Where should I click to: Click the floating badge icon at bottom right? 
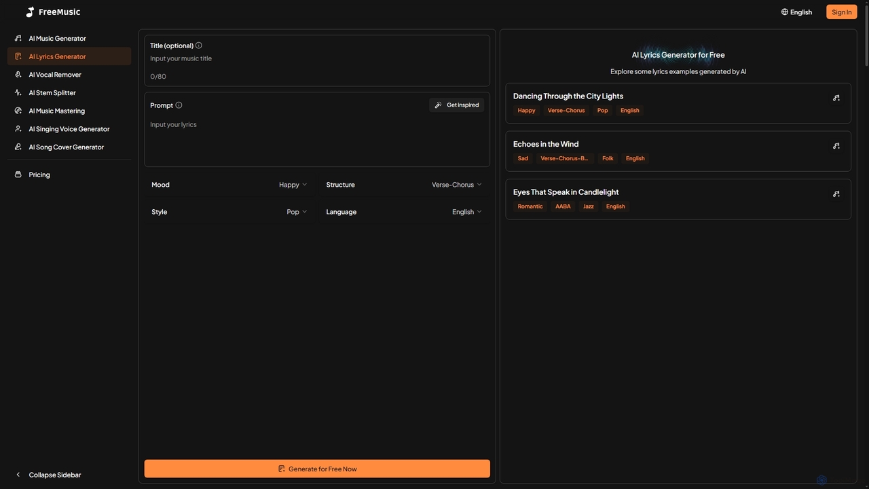[821, 479]
